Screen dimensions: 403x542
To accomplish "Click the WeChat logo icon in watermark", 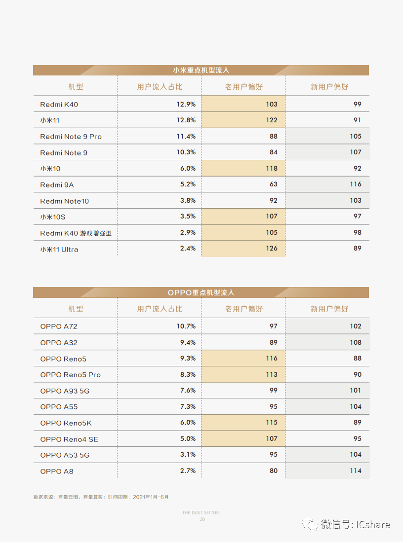I will point(310,524).
